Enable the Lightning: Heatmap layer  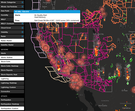(x=12, y=83)
